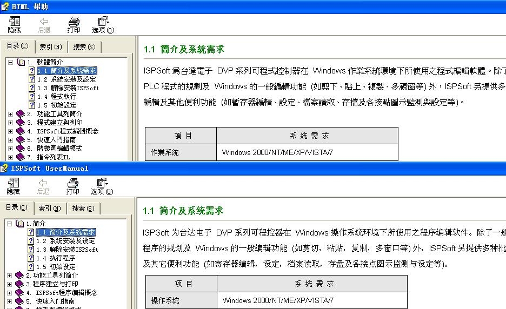Click Windows 2000/NT/ME/XP/VISTA/7 cell in lower table
This screenshot has width=506, height=309.
[x=312, y=300]
